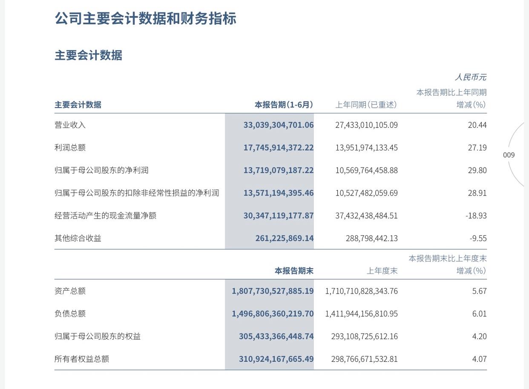Click the revenue value 33,039,304,701.06

(278, 125)
